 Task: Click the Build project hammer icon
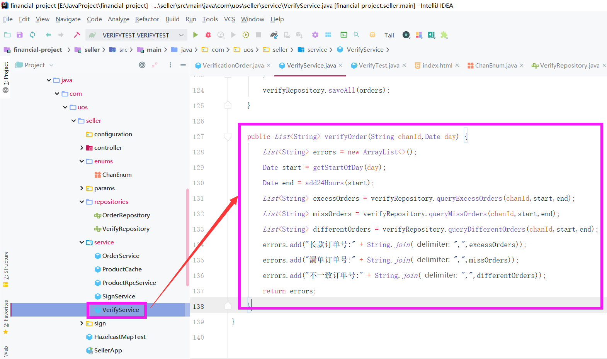pyautogui.click(x=77, y=35)
